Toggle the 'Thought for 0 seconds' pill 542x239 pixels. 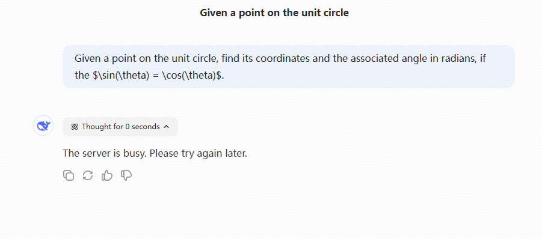coord(120,127)
